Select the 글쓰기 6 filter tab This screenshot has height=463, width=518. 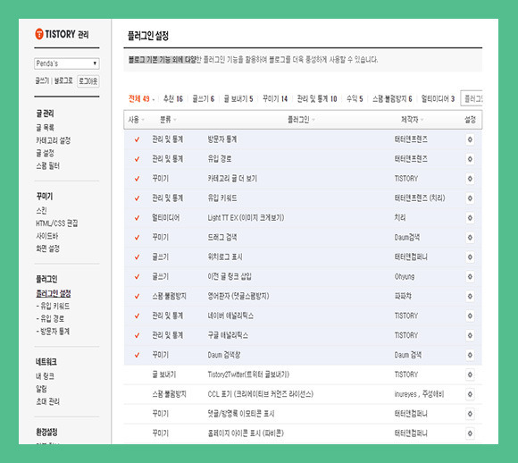pos(203,98)
